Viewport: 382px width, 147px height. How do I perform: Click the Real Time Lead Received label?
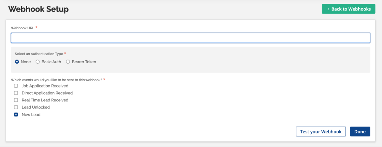pos(45,100)
